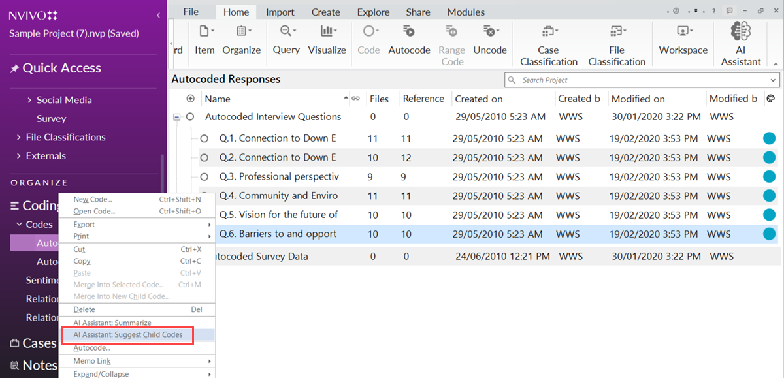
Task: Click the code circle icon for Q.3
Action: tap(204, 177)
